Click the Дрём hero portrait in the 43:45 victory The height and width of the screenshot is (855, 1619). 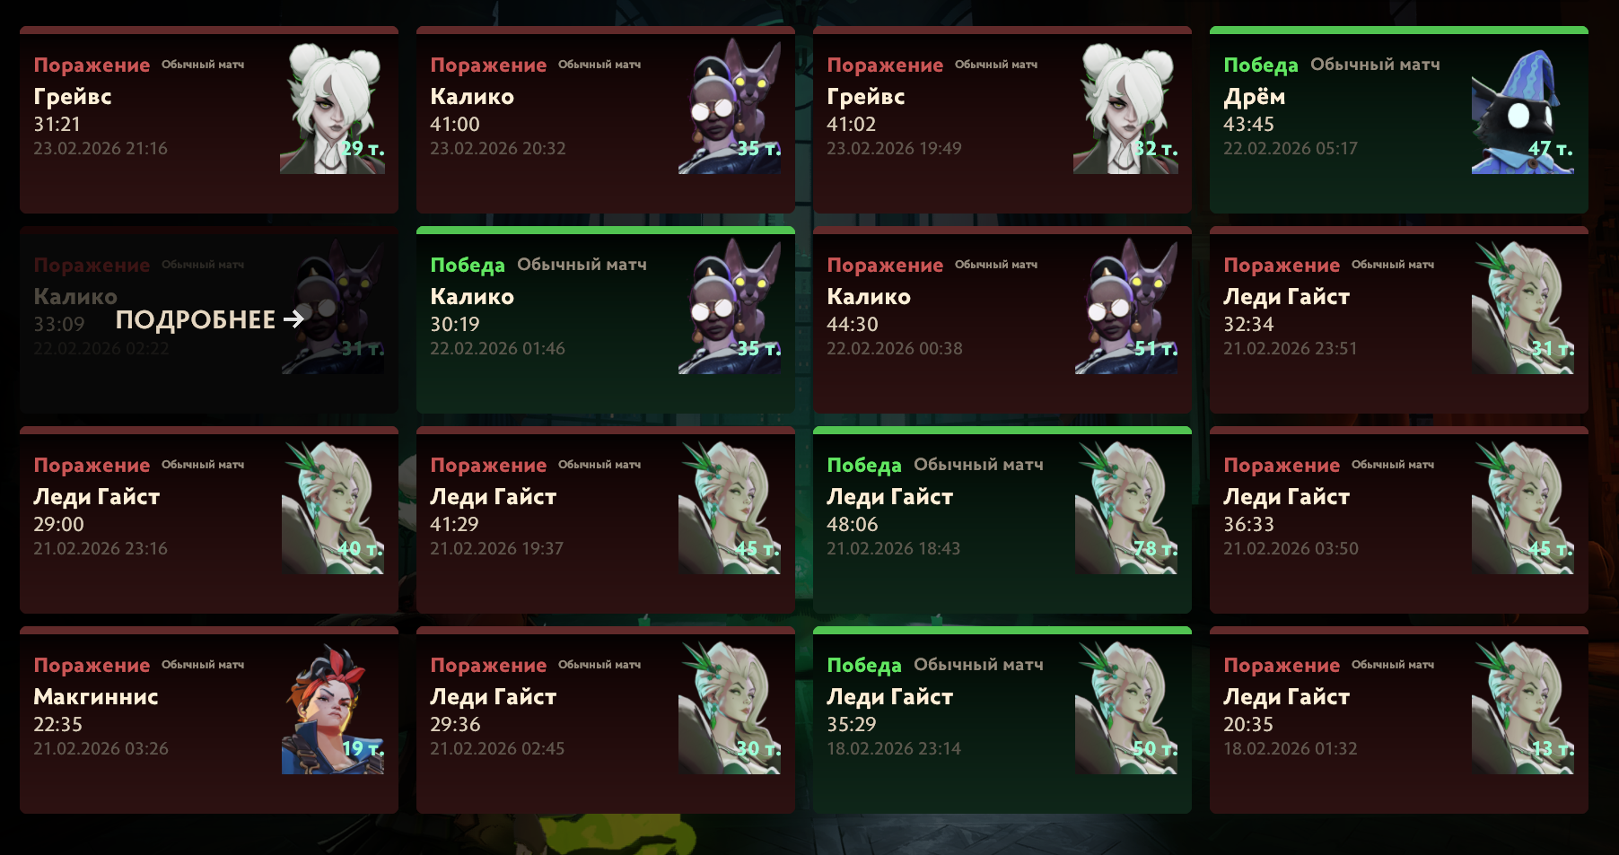click(x=1522, y=111)
